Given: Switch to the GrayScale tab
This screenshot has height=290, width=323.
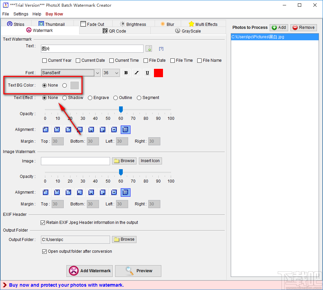Looking at the screenshot, I should coord(188,31).
